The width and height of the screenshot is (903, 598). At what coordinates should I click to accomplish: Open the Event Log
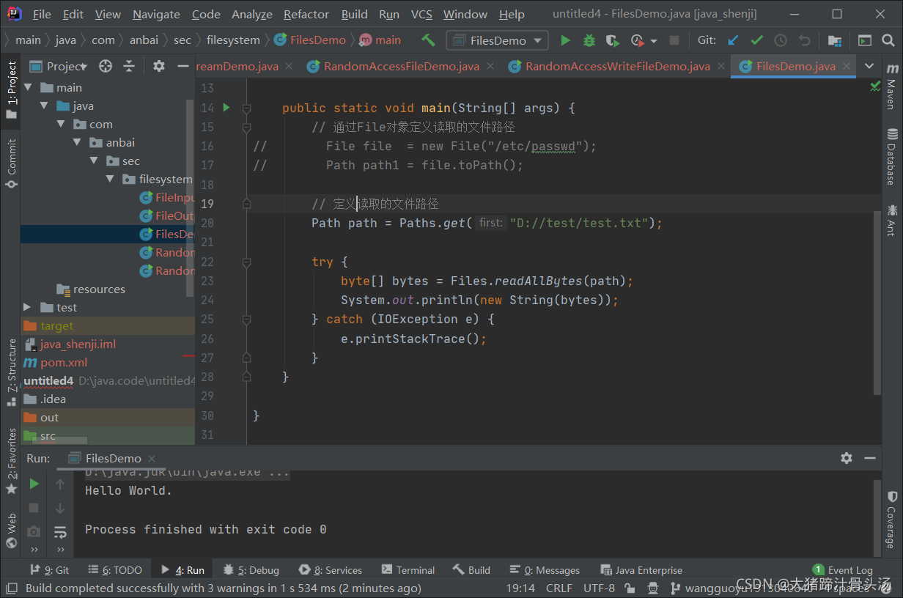click(842, 570)
